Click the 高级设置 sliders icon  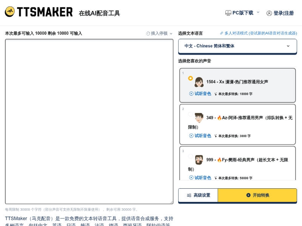coord(189,195)
